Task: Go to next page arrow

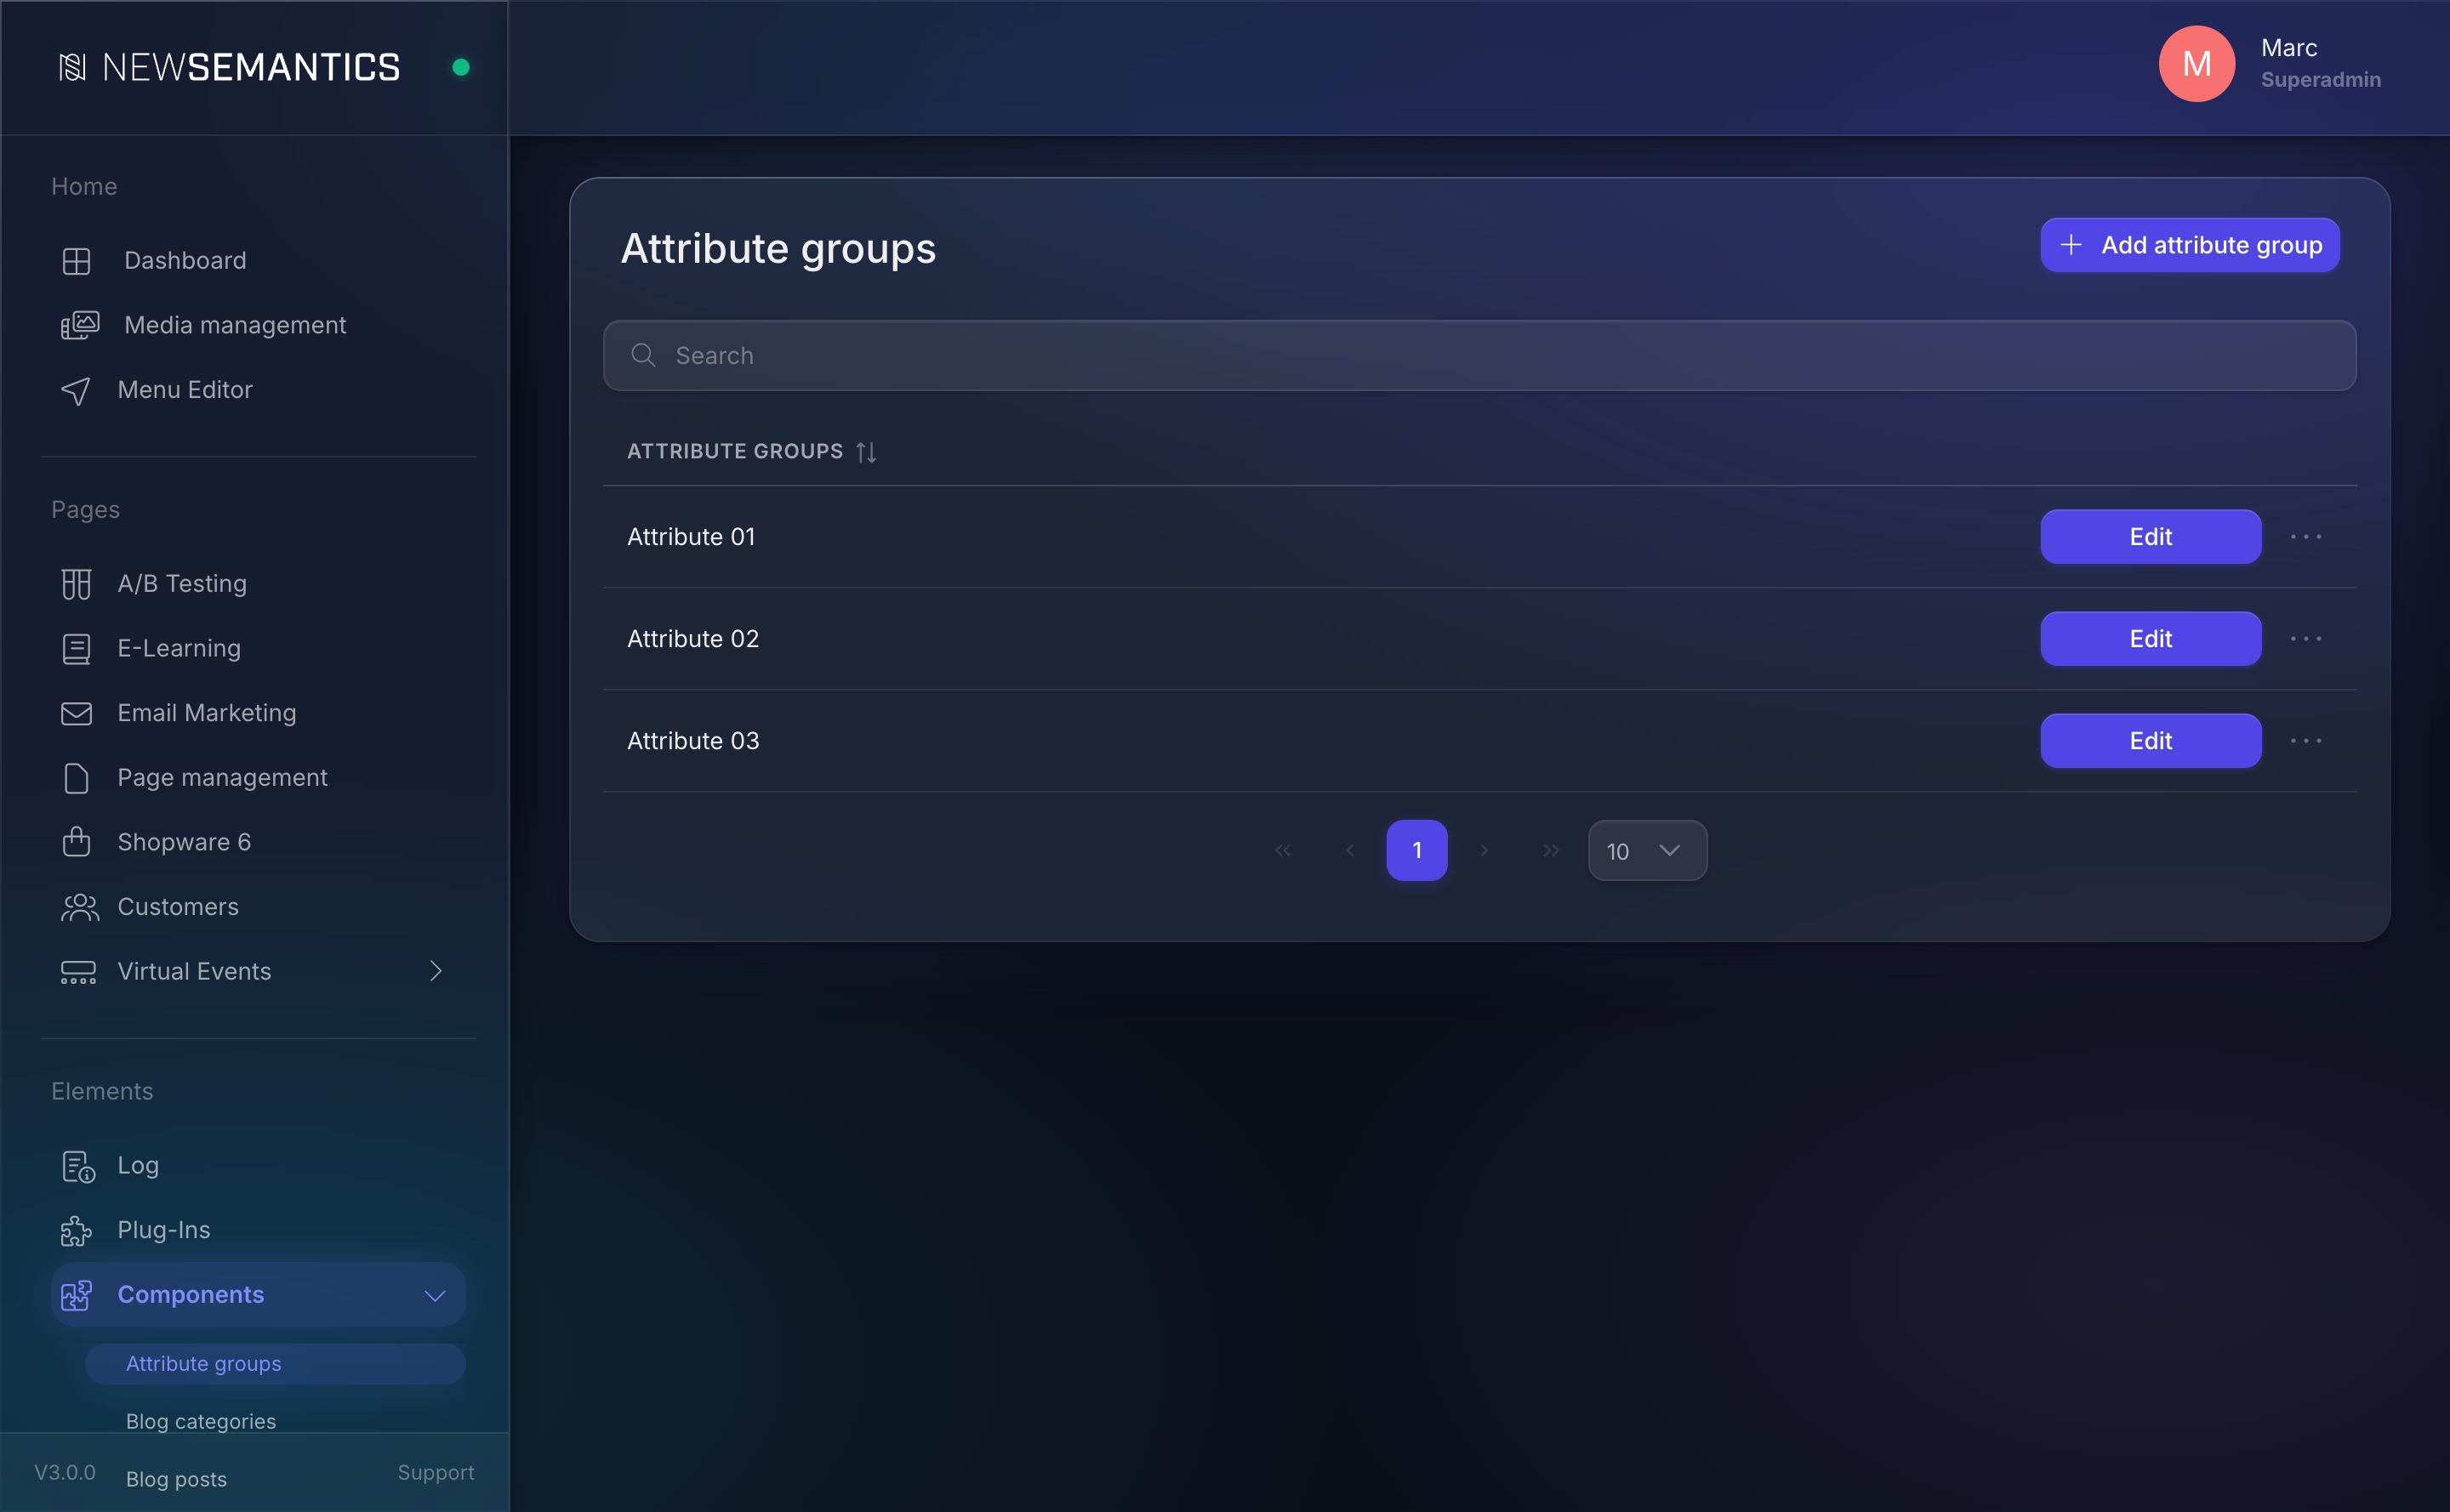Action: coord(1484,850)
